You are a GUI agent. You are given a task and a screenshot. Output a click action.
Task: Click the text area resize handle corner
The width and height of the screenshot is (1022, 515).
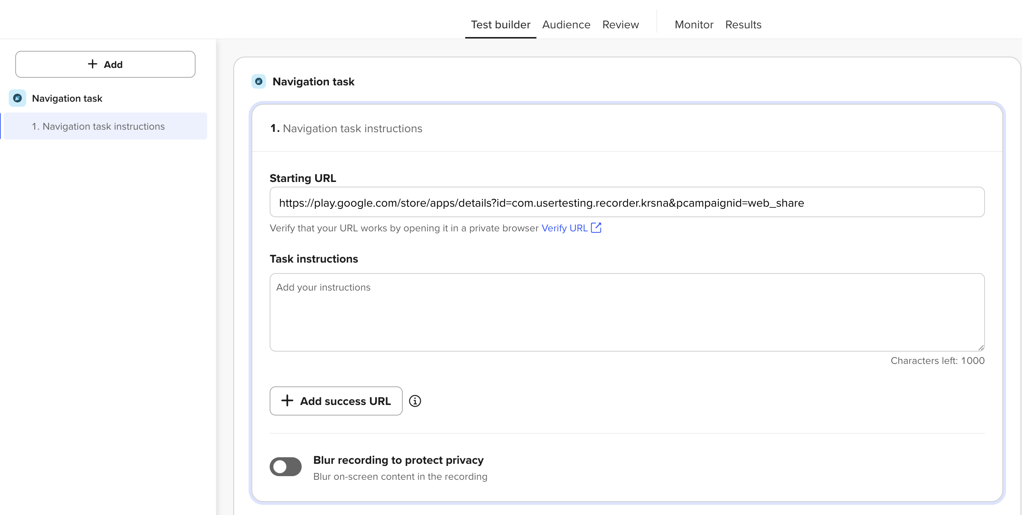coord(981,348)
